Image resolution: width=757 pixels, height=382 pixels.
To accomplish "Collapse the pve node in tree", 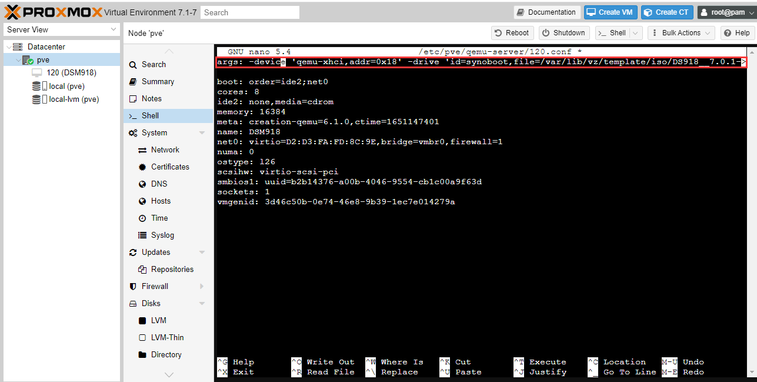I will pos(18,60).
